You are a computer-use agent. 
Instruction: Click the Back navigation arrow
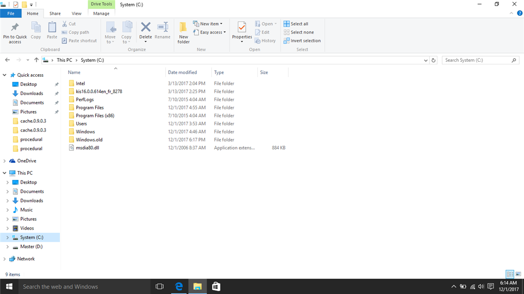(x=7, y=60)
